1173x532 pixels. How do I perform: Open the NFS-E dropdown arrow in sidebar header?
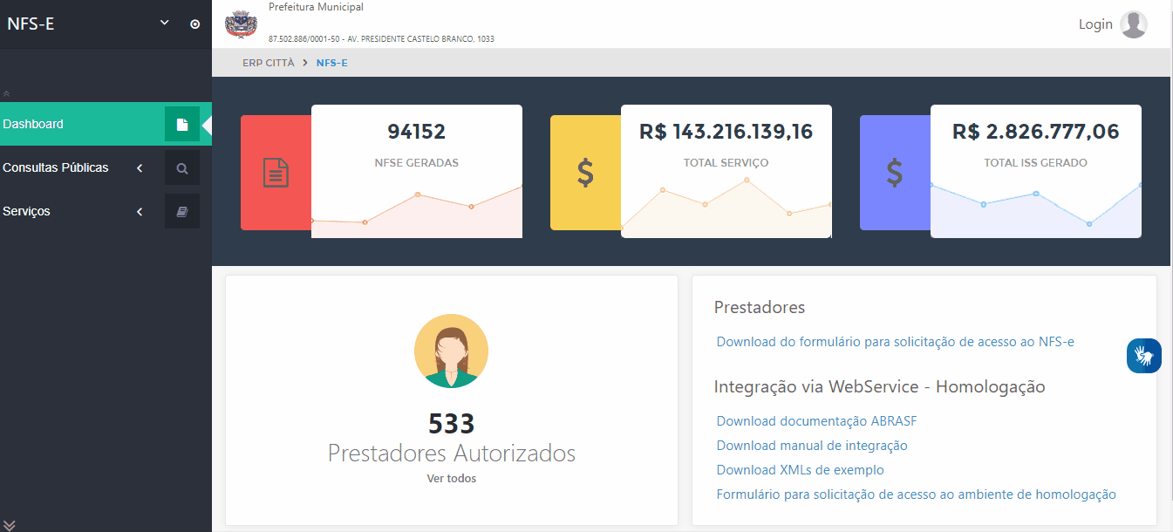pos(162,24)
